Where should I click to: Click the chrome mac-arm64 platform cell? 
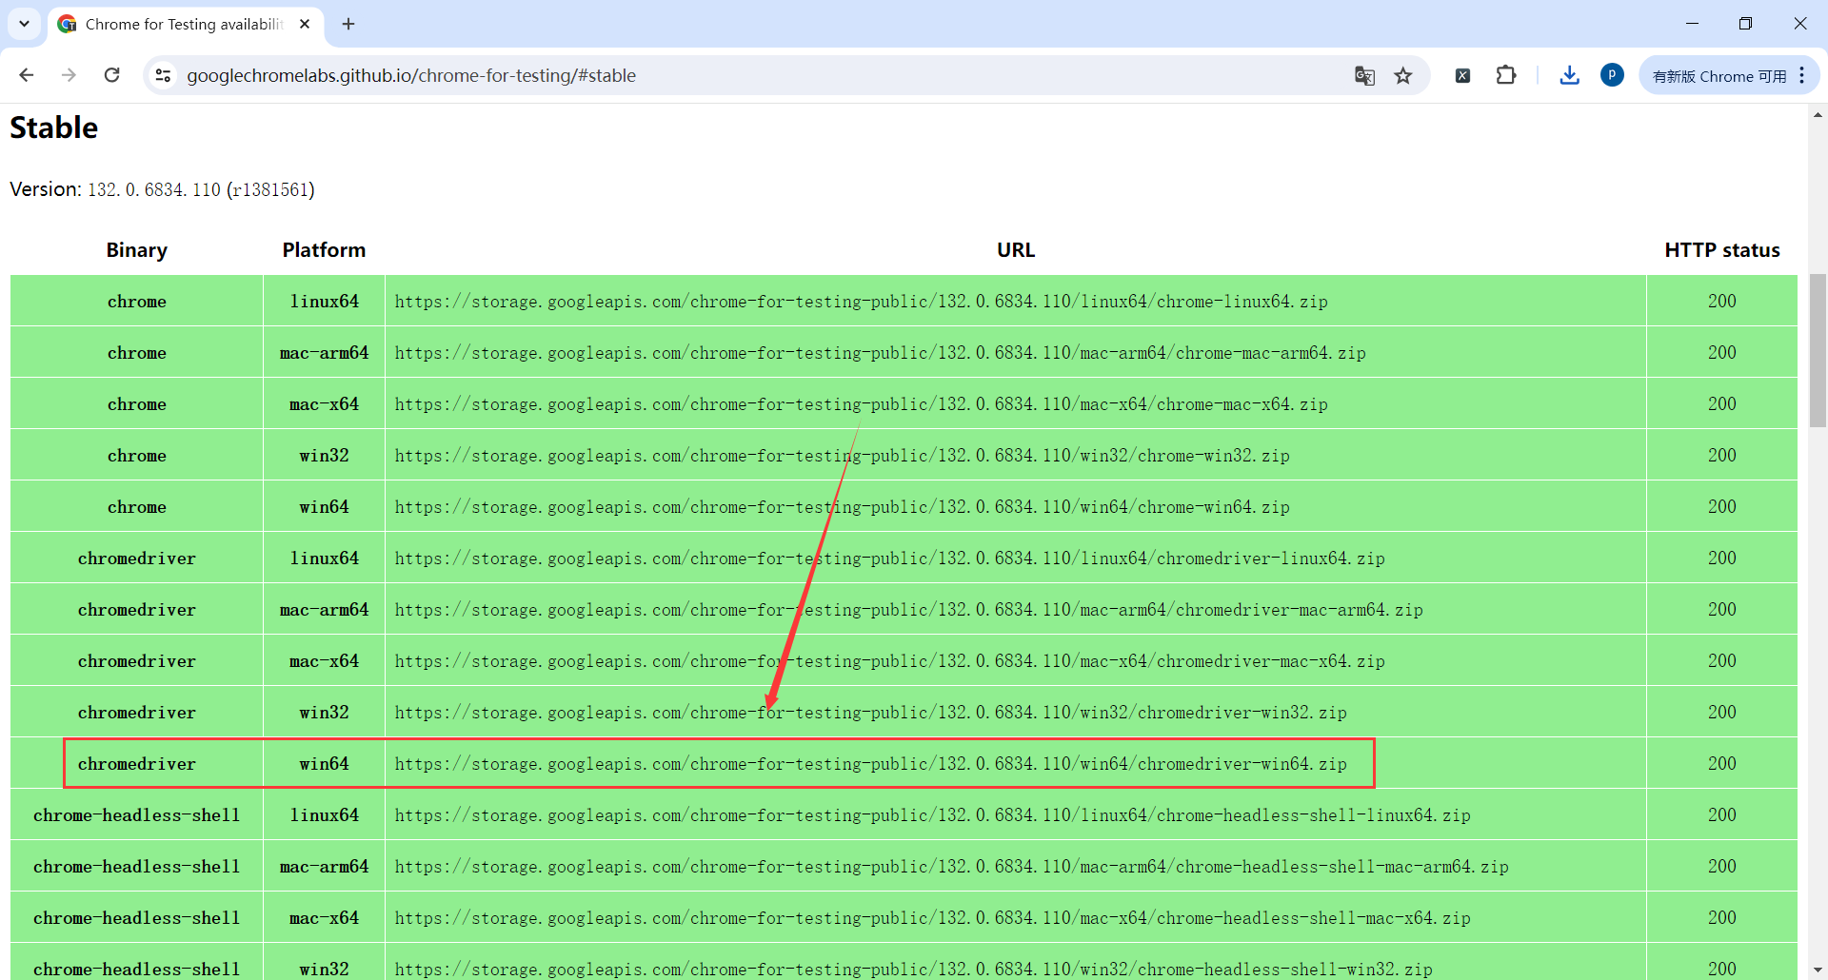(325, 353)
